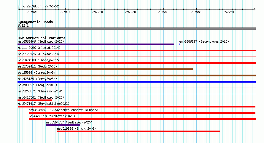Select the red esv3608484 variant bar

tap(142, 113)
